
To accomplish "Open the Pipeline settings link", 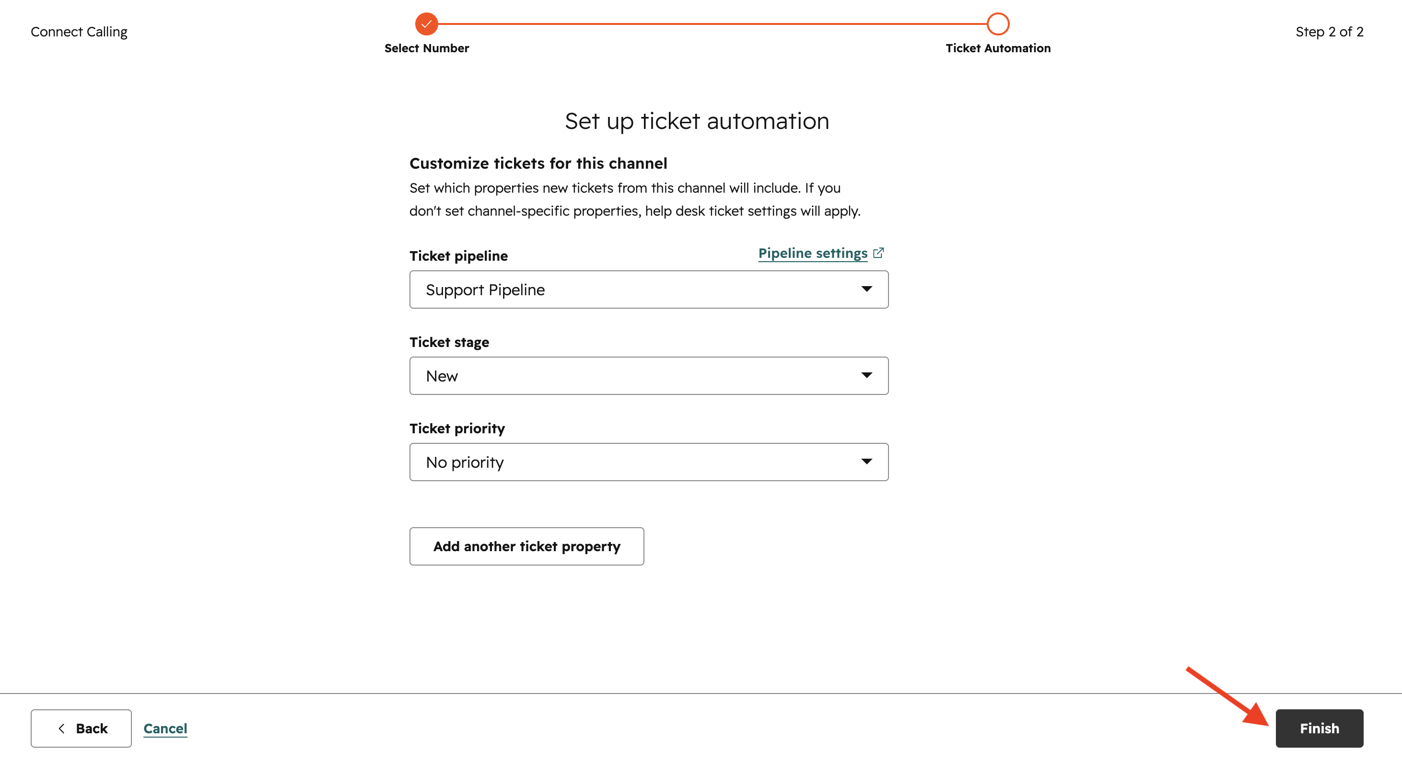I will [813, 253].
